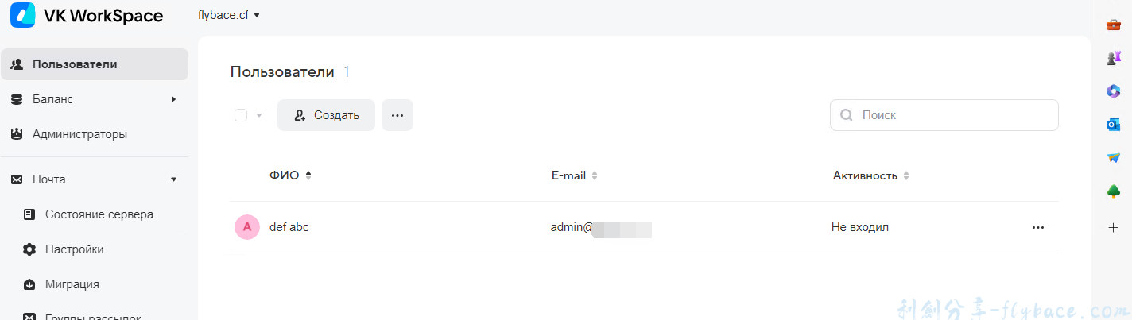The width and height of the screenshot is (1132, 320).
Task: Click the green tree icon in the sidebar
Action: [1113, 191]
